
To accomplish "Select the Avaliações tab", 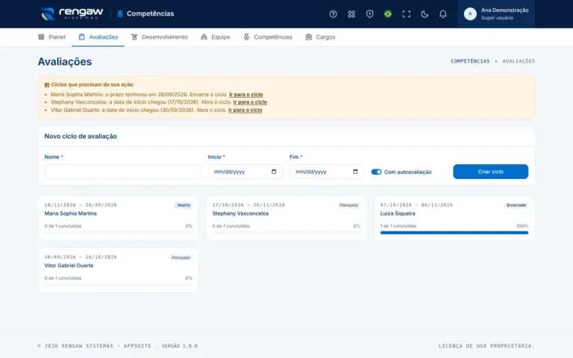I will [x=98, y=37].
